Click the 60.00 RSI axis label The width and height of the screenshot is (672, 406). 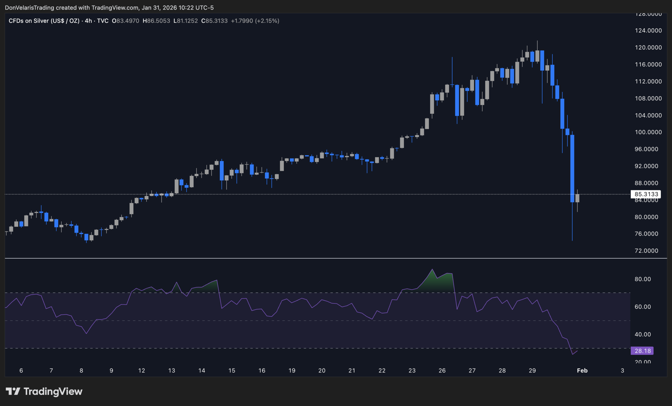pos(643,307)
